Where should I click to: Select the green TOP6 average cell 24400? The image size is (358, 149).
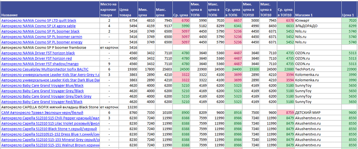(x=233, y=69)
